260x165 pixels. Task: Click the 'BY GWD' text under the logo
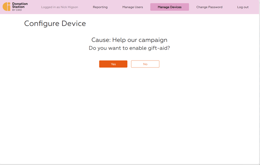tap(17, 10)
